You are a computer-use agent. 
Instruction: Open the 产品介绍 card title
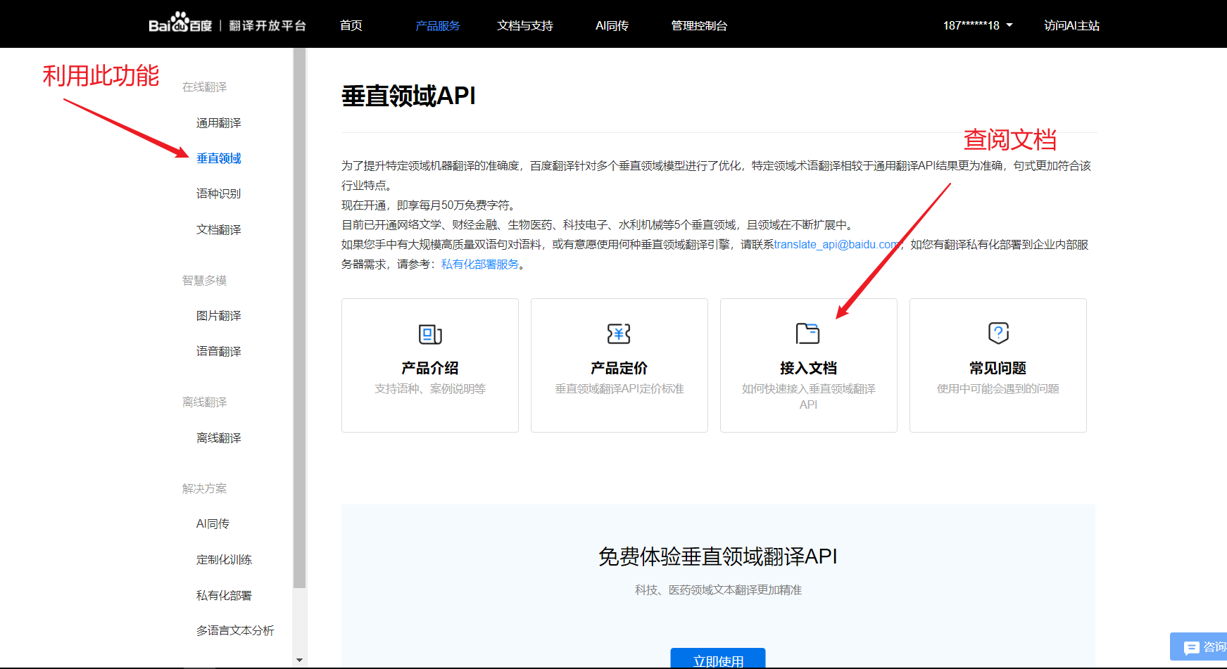pyautogui.click(x=430, y=368)
